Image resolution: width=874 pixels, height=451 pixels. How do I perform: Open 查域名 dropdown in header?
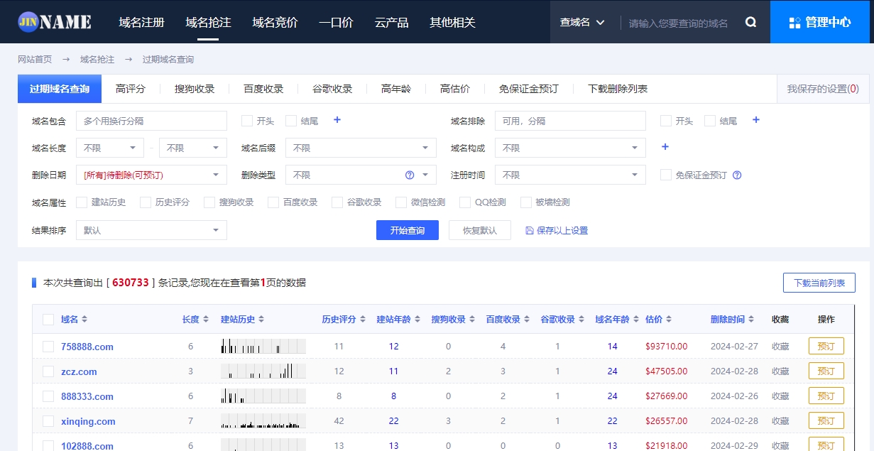(x=582, y=23)
